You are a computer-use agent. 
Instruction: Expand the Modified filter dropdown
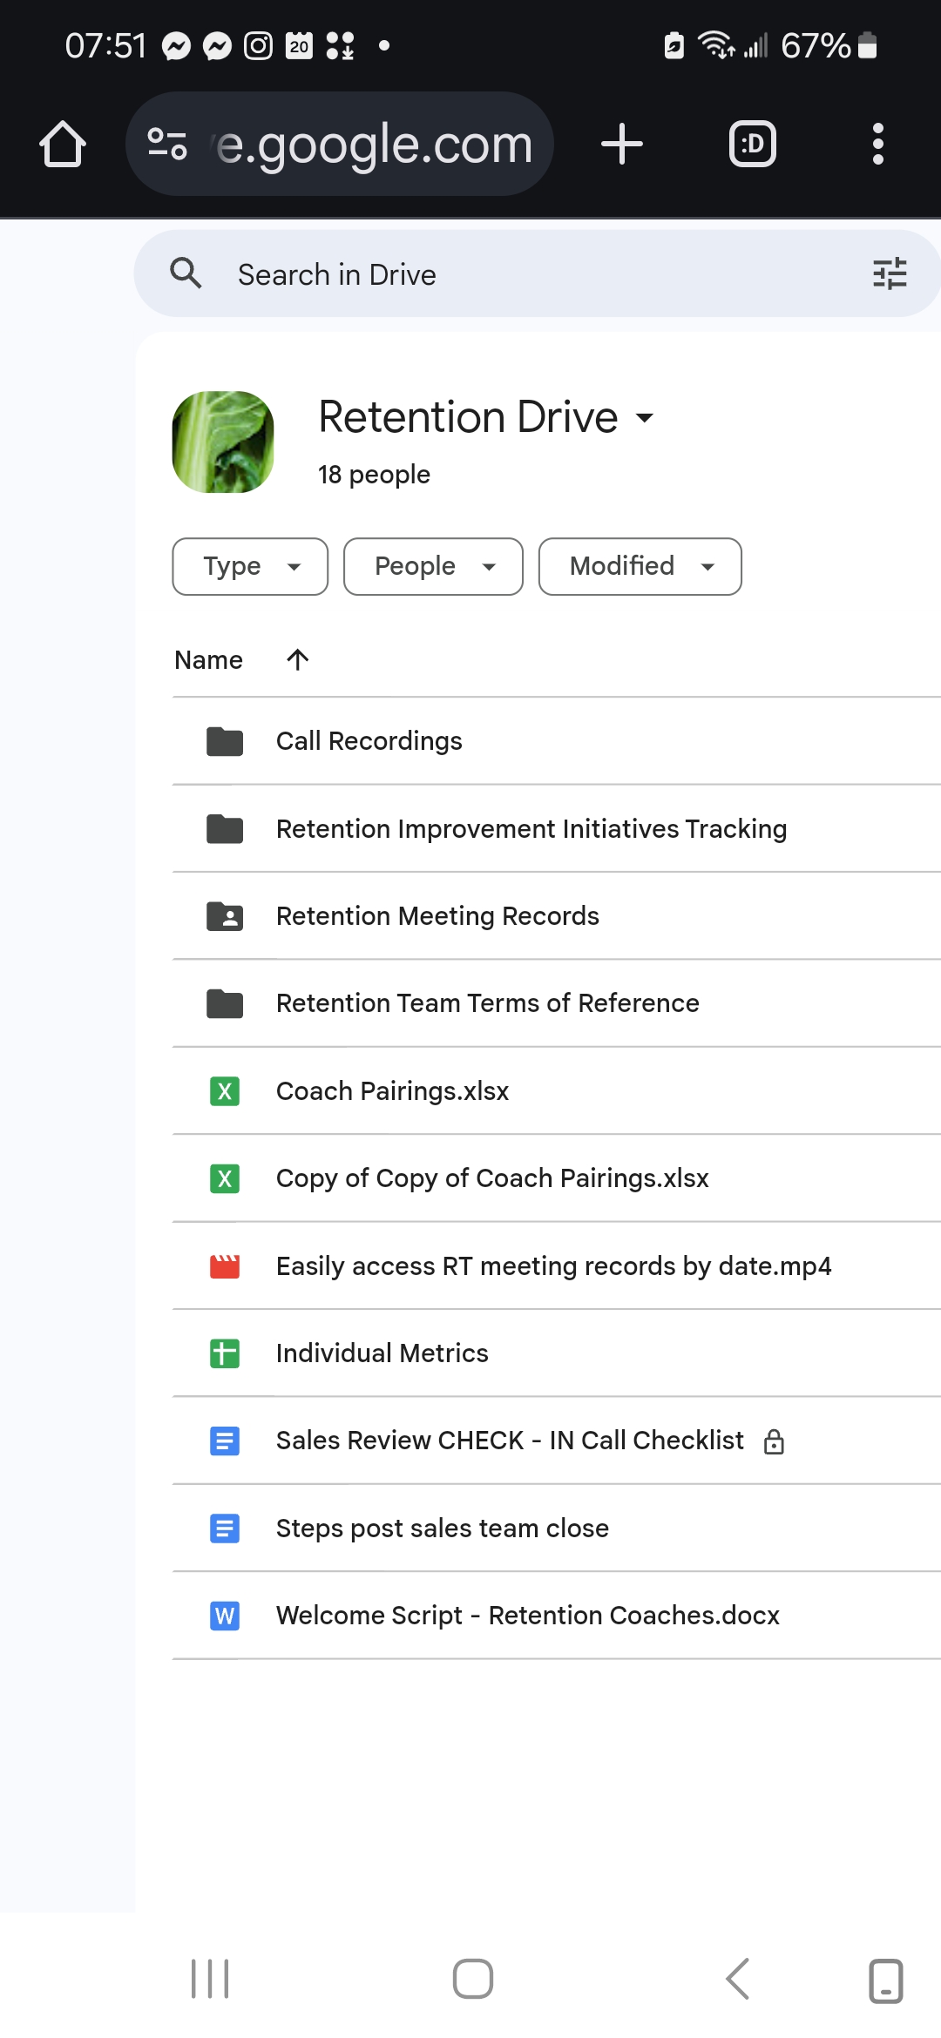click(x=640, y=567)
